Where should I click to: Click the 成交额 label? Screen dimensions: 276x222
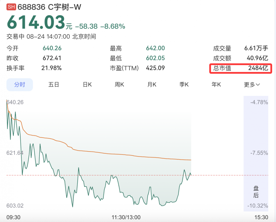point(222,58)
